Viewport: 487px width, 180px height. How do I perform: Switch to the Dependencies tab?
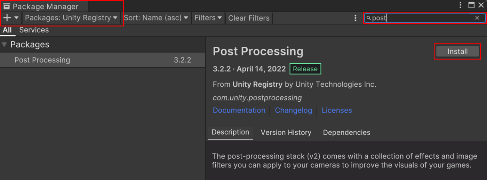click(346, 133)
